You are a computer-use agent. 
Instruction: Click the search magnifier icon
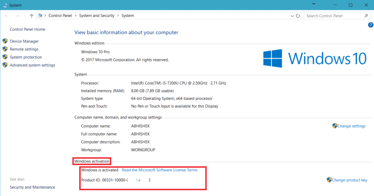366,16
